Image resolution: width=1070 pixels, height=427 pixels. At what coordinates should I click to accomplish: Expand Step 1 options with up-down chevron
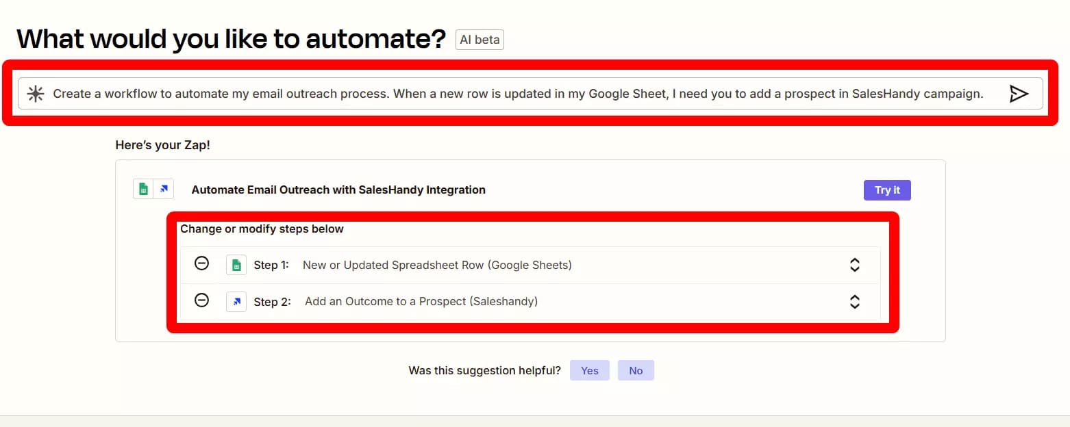coord(854,265)
